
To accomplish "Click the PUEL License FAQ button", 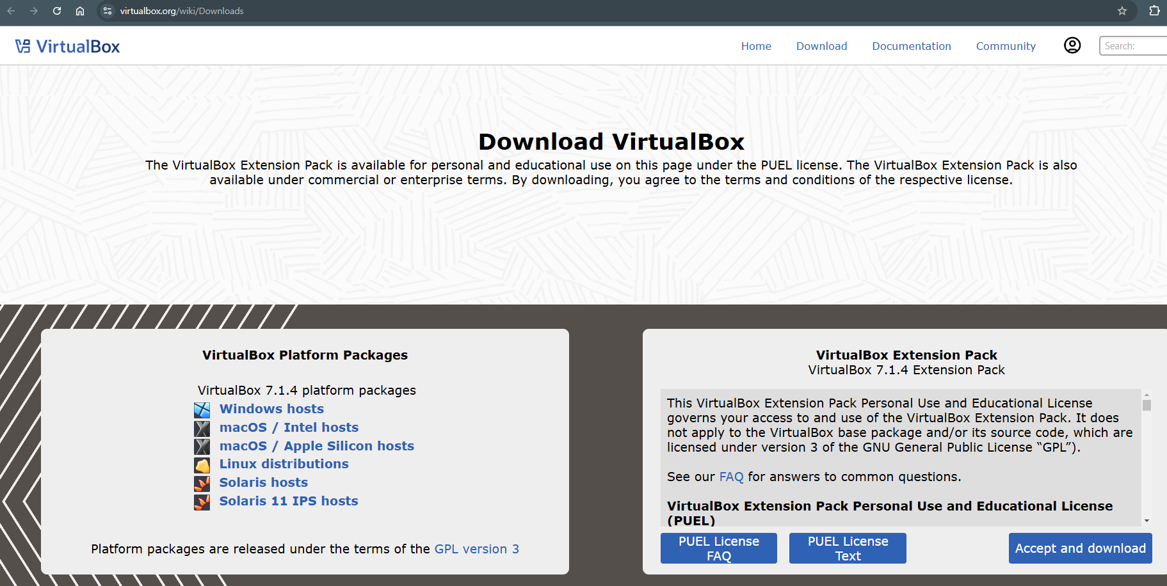I will [x=719, y=548].
